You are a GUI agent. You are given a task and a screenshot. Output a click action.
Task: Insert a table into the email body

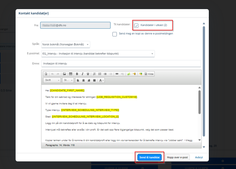[71, 74]
